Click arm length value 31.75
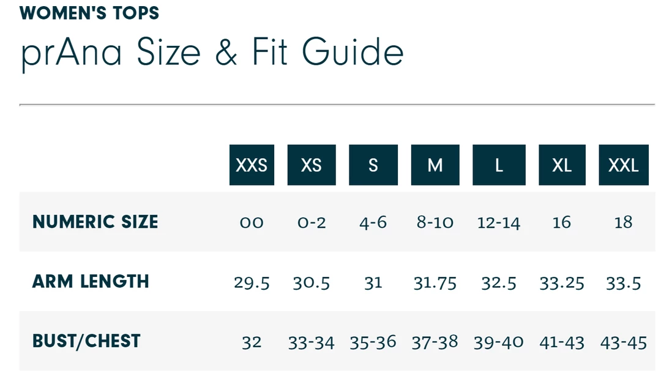Viewport: 661px width, 392px height. [x=435, y=282]
